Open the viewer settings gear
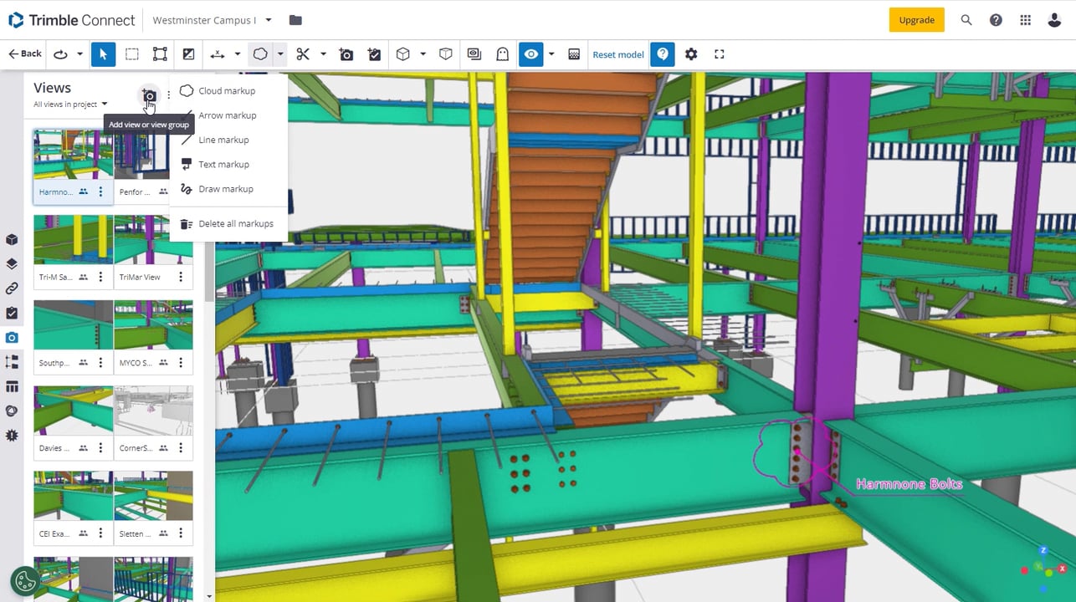1076x602 pixels. (x=691, y=54)
